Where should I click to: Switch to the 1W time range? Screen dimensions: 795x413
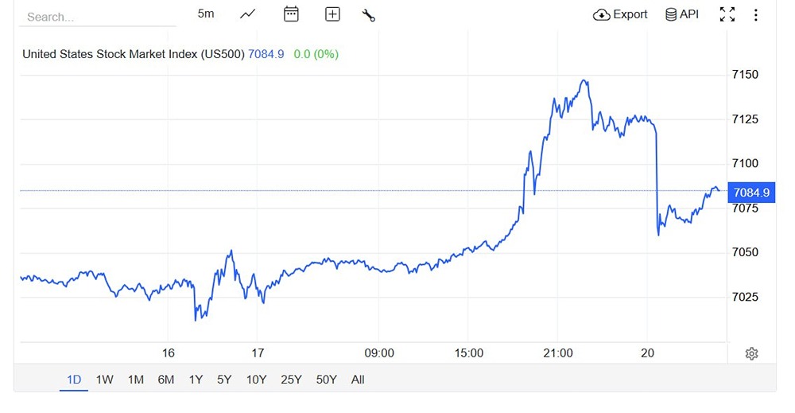tap(104, 380)
